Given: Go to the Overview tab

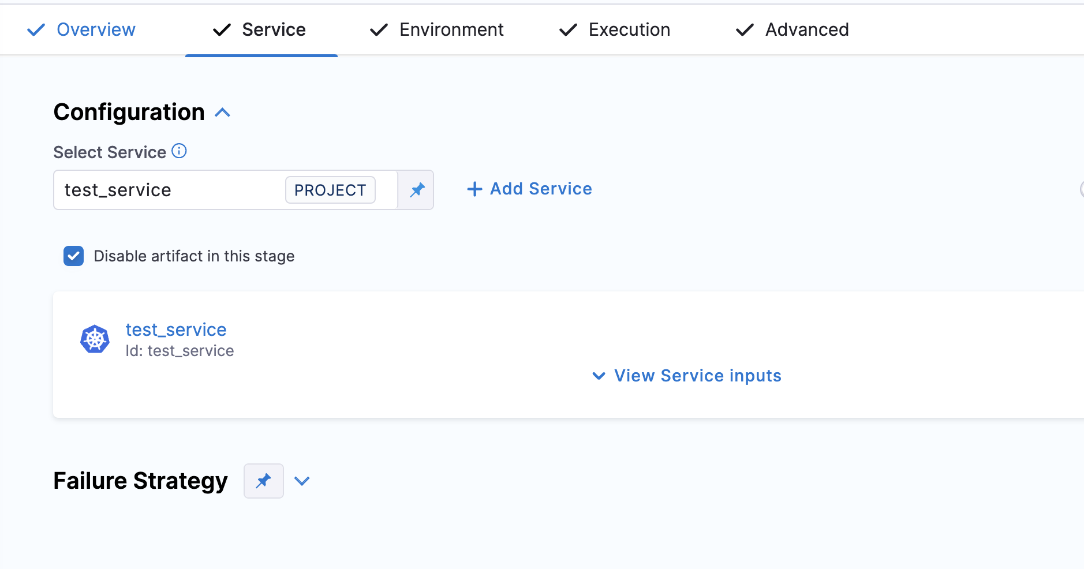Looking at the screenshot, I should [96, 30].
